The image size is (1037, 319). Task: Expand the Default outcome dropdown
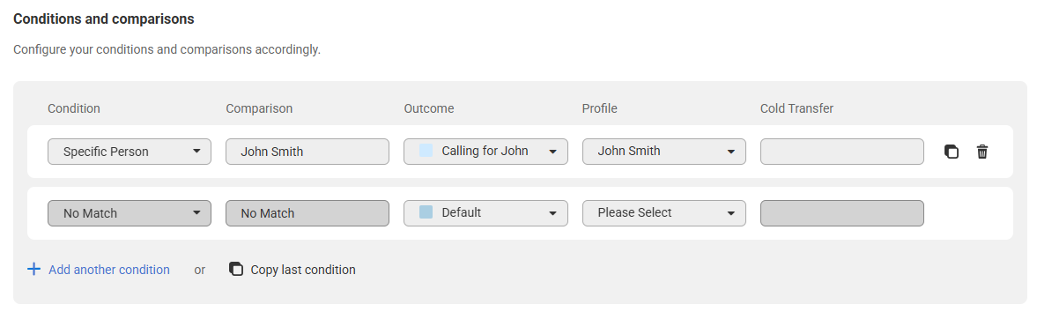(x=485, y=213)
